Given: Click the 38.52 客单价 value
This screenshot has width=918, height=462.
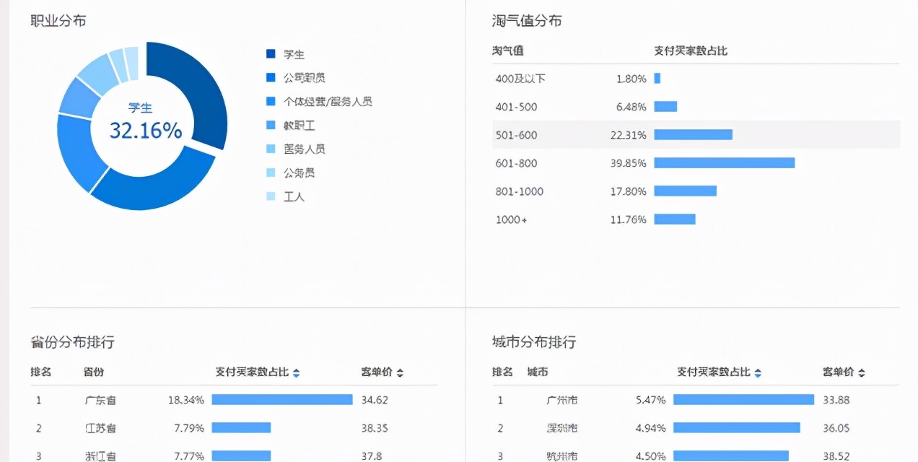Looking at the screenshot, I should pyautogui.click(x=837, y=456).
